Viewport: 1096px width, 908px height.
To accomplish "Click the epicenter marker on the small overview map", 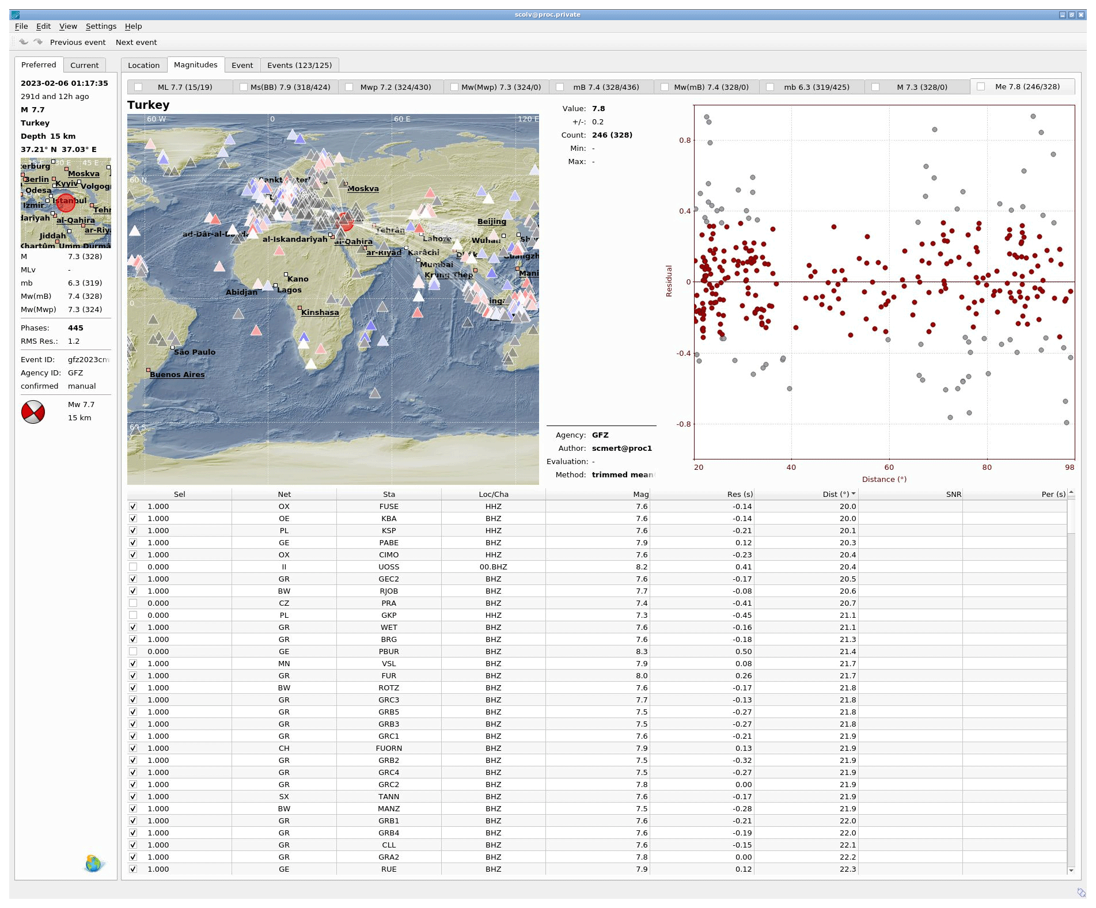I will (x=66, y=202).
